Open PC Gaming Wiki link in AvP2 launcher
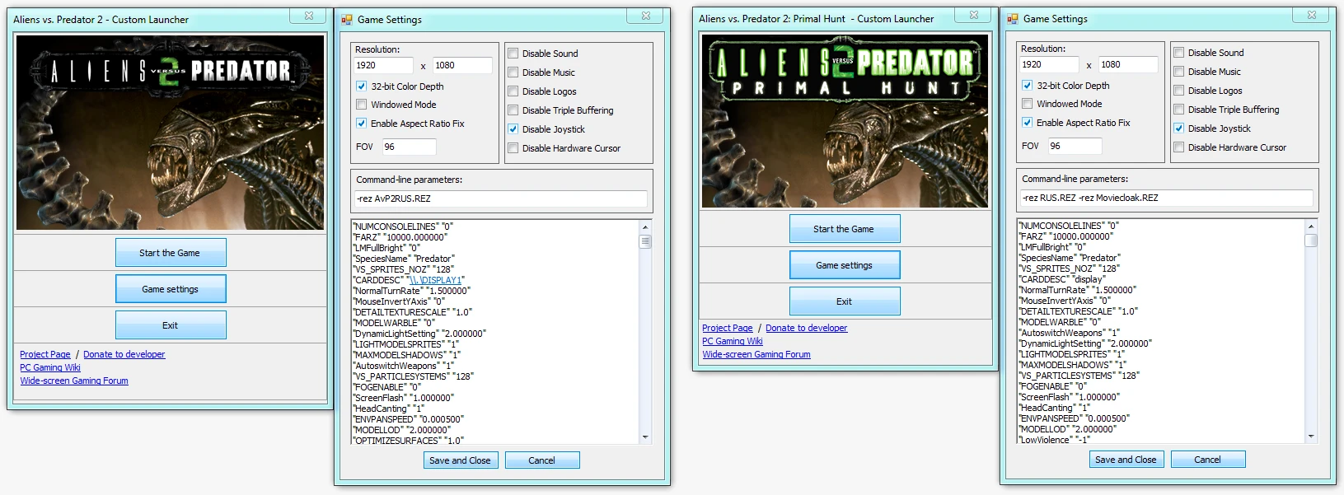The width and height of the screenshot is (1344, 495). [x=50, y=367]
